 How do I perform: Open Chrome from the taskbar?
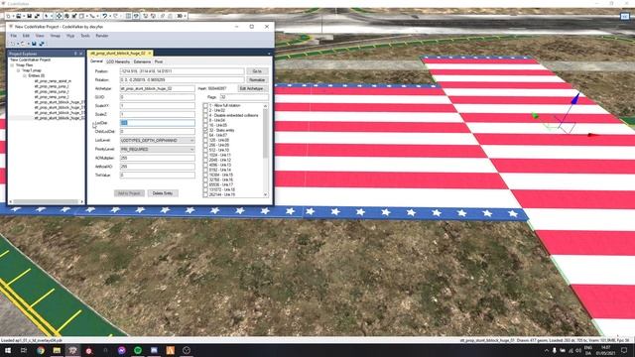click(41, 350)
